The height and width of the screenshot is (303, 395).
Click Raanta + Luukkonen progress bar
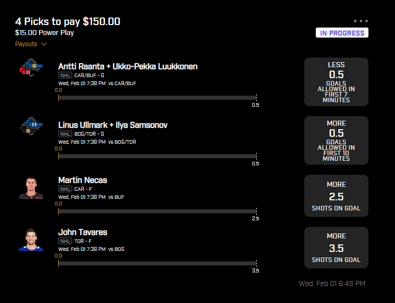coord(157,98)
